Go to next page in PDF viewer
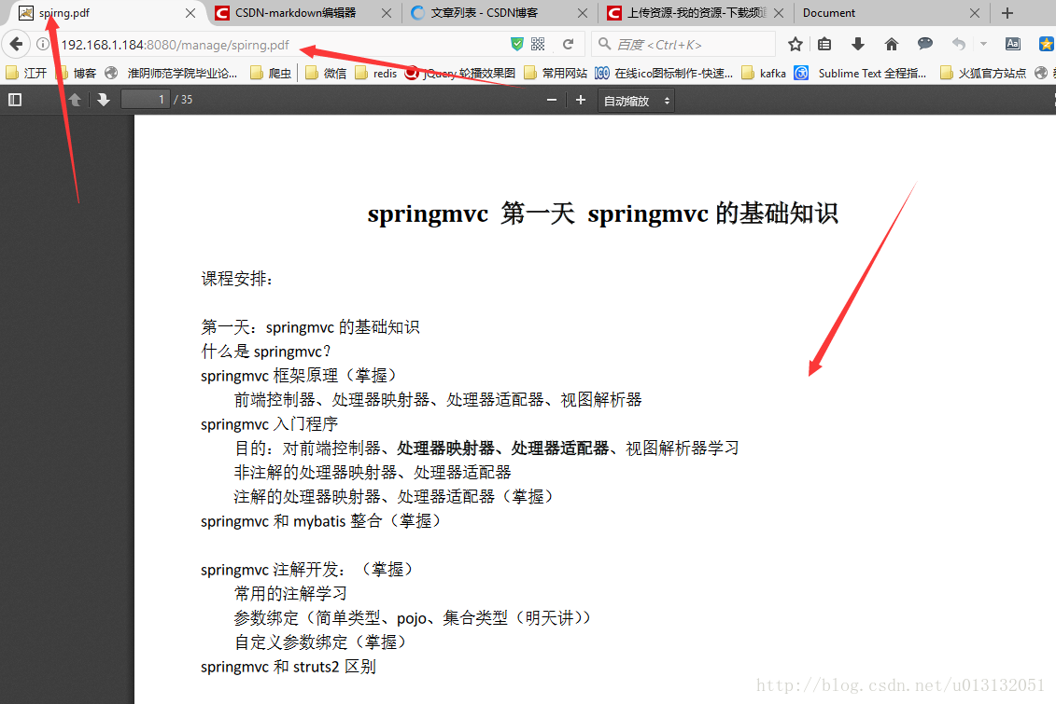 pos(103,100)
